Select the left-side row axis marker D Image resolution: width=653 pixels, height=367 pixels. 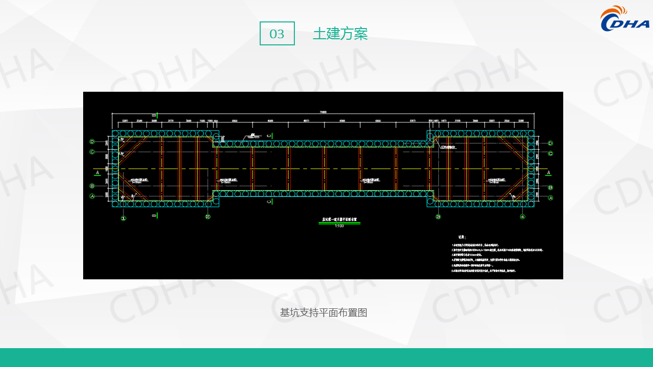tap(92, 142)
